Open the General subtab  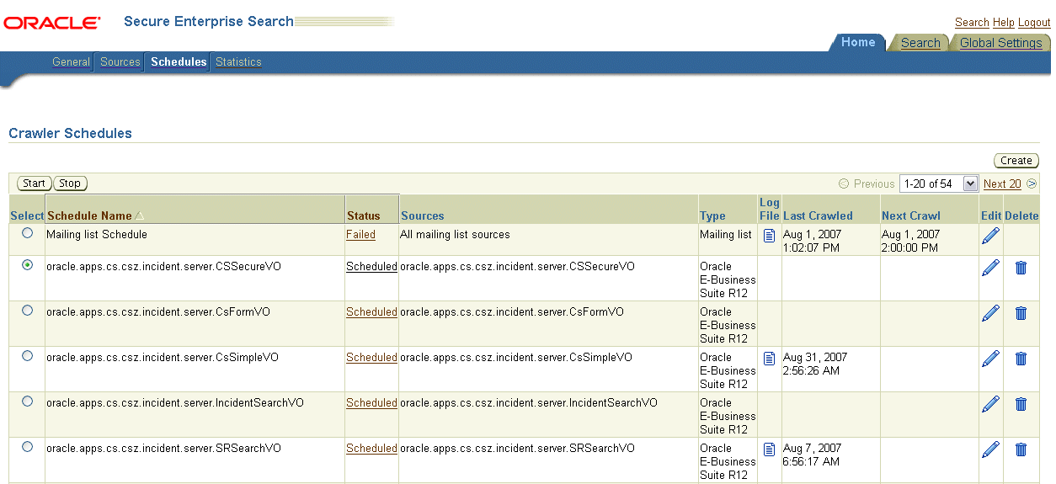71,61
